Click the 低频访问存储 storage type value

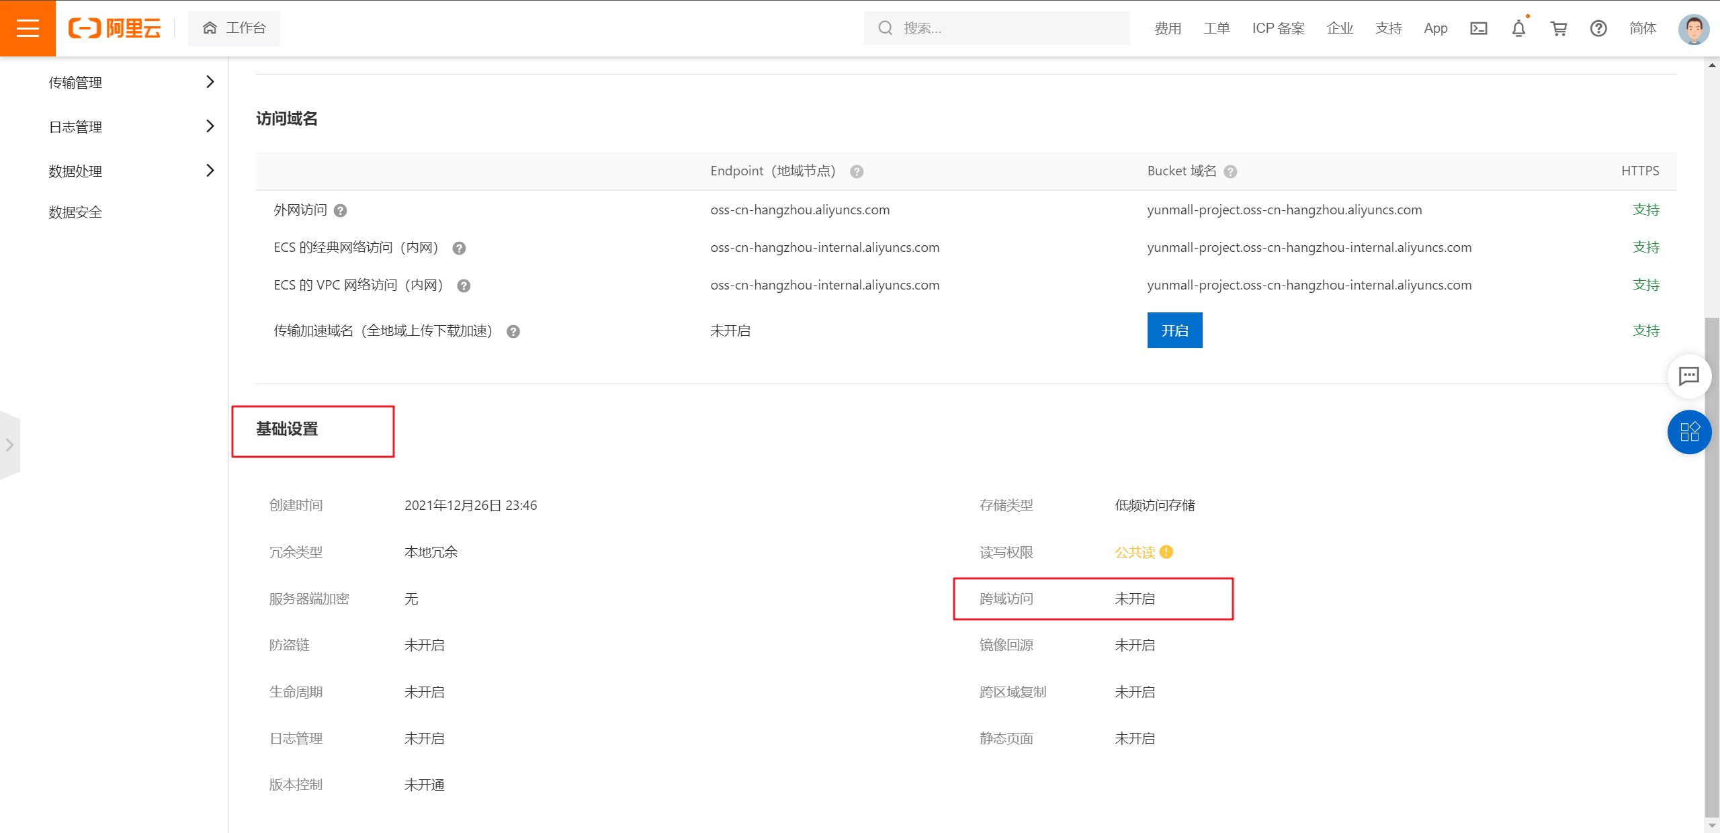point(1155,505)
